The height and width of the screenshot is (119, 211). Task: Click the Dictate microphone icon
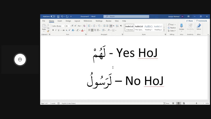pos(181,26)
